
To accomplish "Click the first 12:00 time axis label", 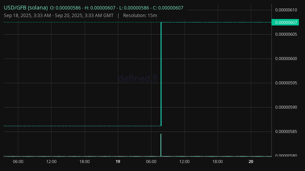I will tap(51, 162).
